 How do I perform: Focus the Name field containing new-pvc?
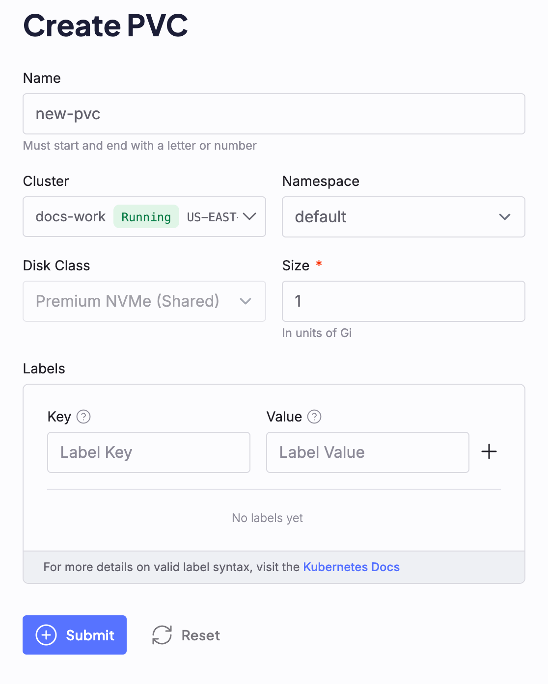tap(274, 114)
